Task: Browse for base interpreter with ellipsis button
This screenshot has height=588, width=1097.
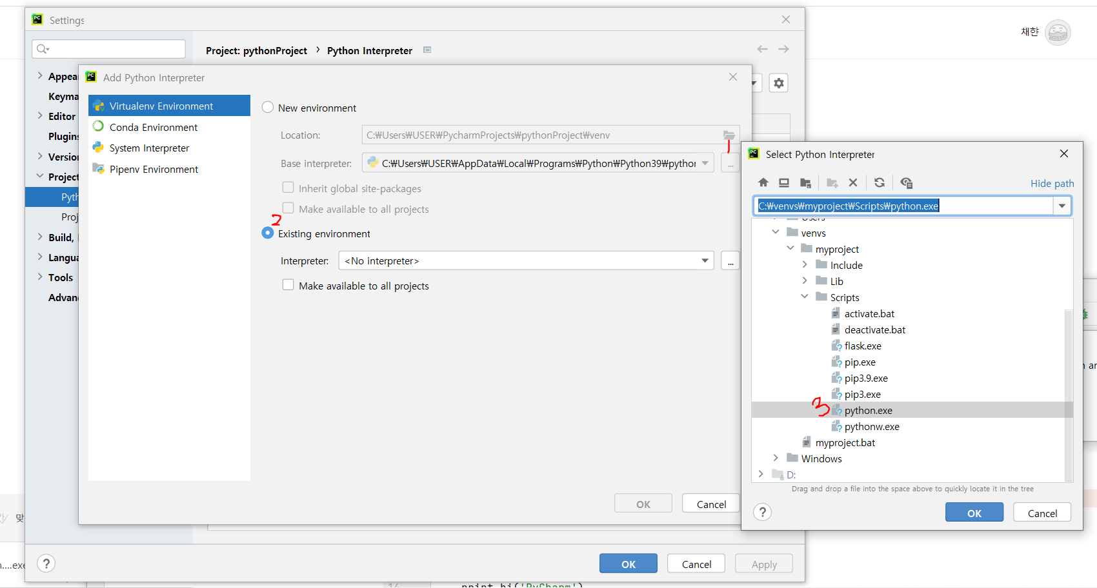Action: pyautogui.click(x=730, y=163)
